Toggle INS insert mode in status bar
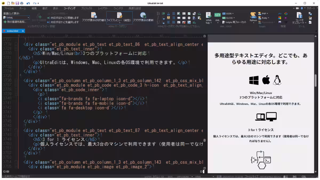320x180 pixels. click(294, 177)
